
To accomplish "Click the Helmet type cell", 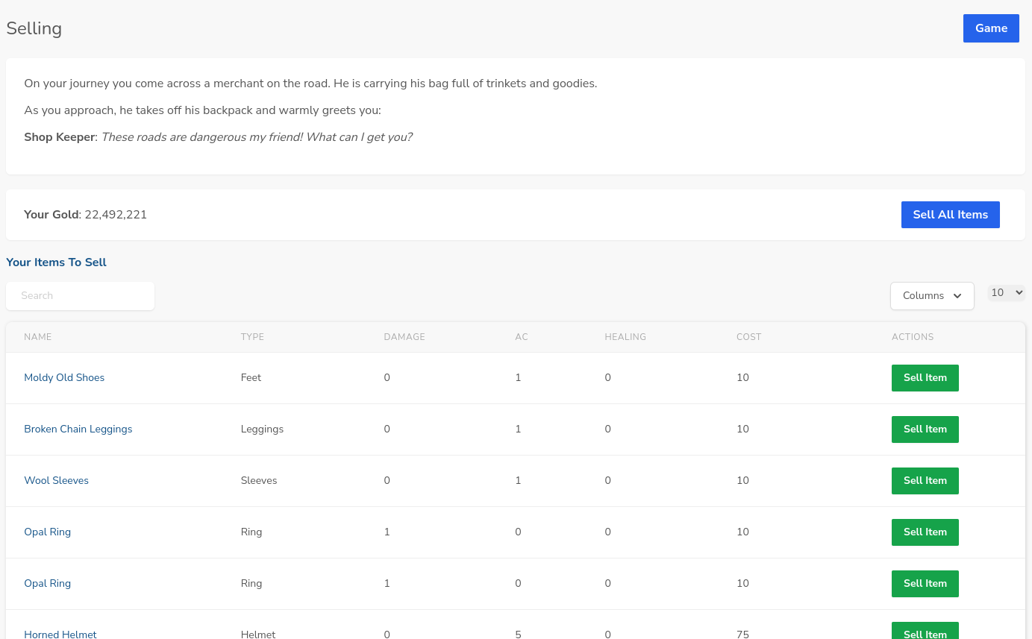I will 258,634.
